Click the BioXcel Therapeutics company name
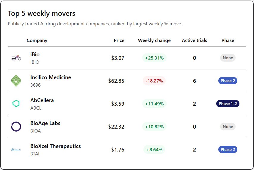Viewport: 254px width, 170px height. pyautogui.click(x=55, y=146)
